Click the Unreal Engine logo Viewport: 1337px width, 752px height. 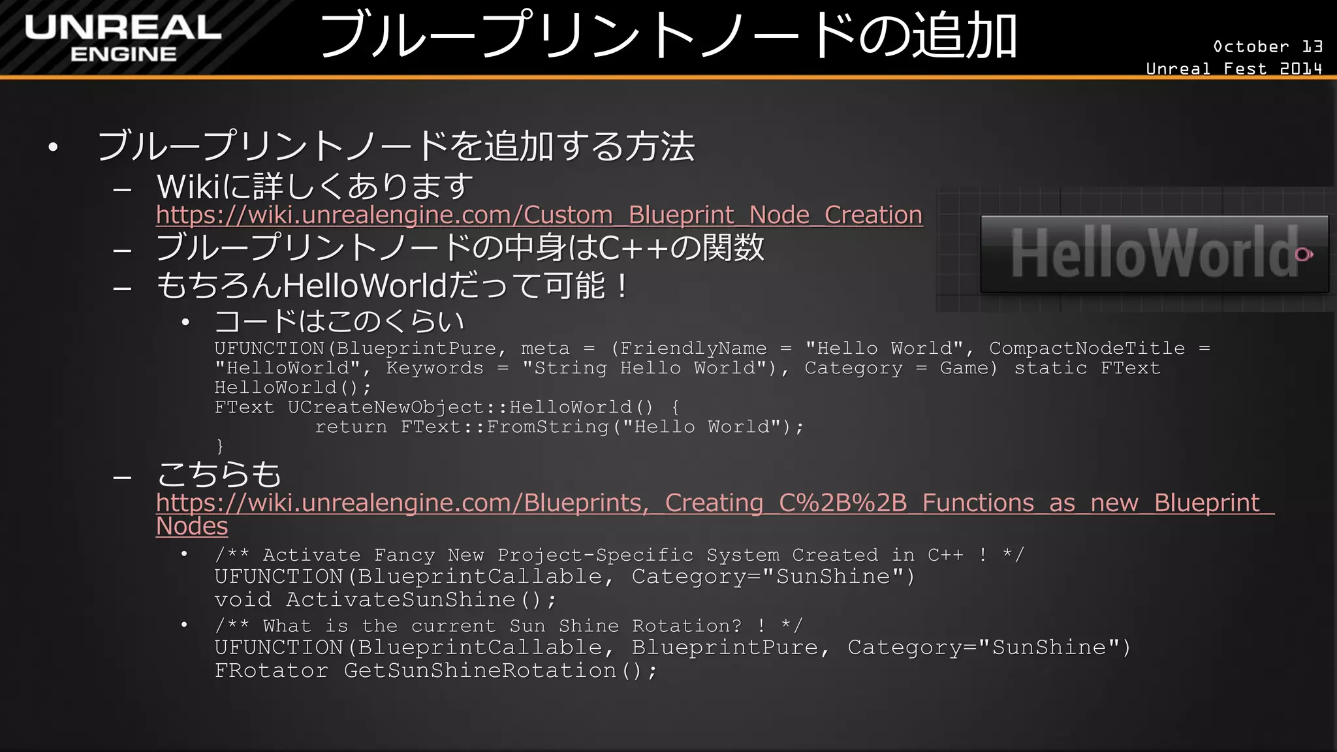[123, 39]
